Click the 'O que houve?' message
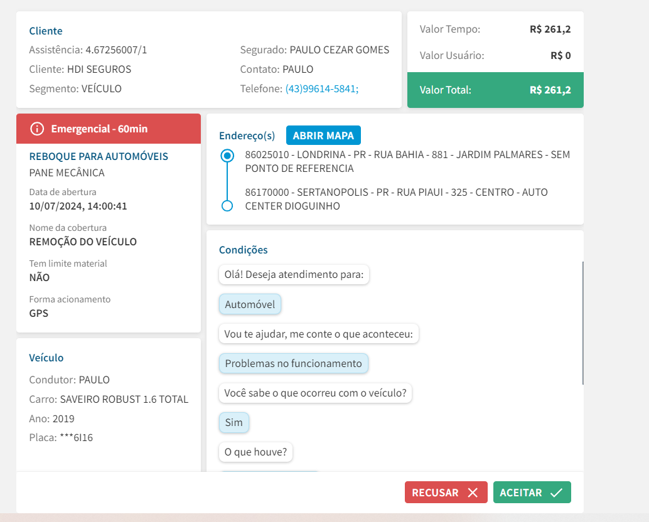 pyautogui.click(x=255, y=452)
